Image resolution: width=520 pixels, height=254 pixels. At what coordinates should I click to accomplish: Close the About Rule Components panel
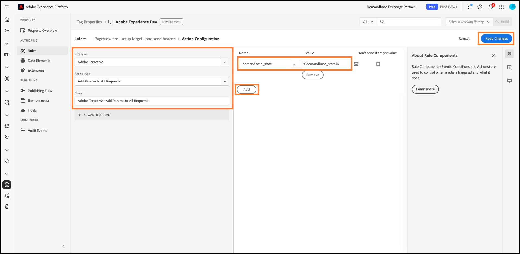(x=494, y=55)
